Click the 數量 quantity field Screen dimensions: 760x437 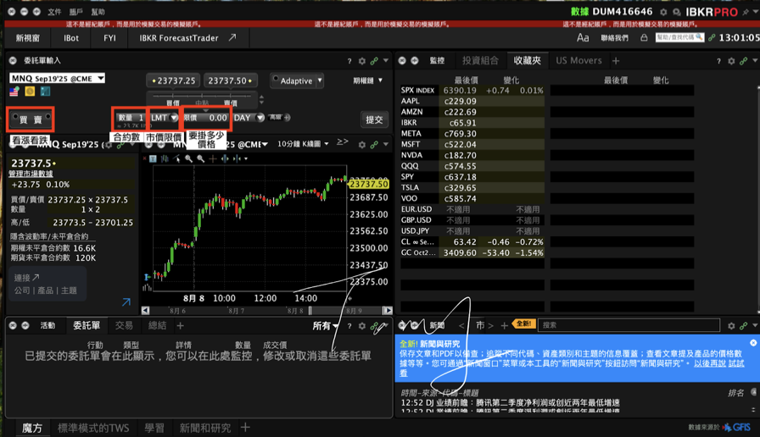[131, 118]
